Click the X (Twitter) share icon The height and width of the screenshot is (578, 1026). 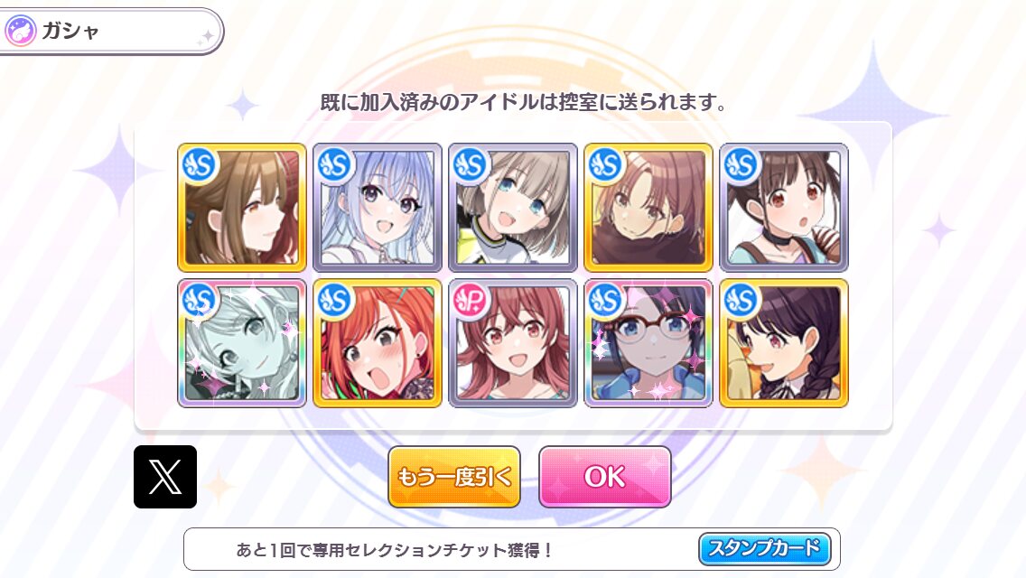click(x=165, y=477)
